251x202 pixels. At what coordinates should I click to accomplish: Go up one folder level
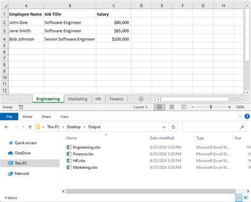tap(30, 127)
